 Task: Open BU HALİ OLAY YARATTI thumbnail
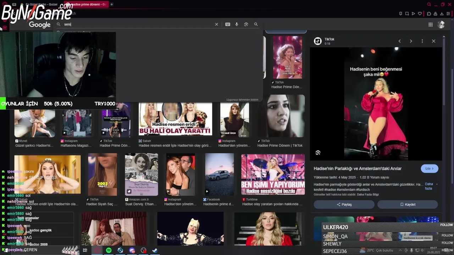[175, 119]
